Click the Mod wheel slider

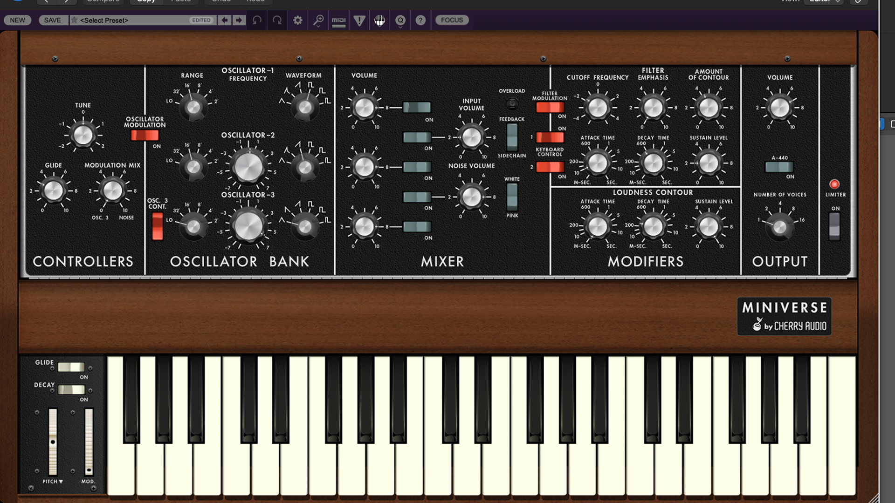89,441
